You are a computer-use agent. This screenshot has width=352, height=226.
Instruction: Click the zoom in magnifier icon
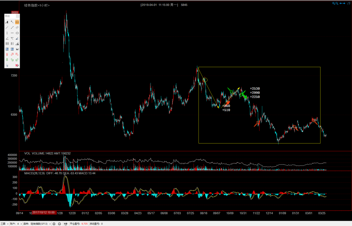pyautogui.click(x=333, y=3)
